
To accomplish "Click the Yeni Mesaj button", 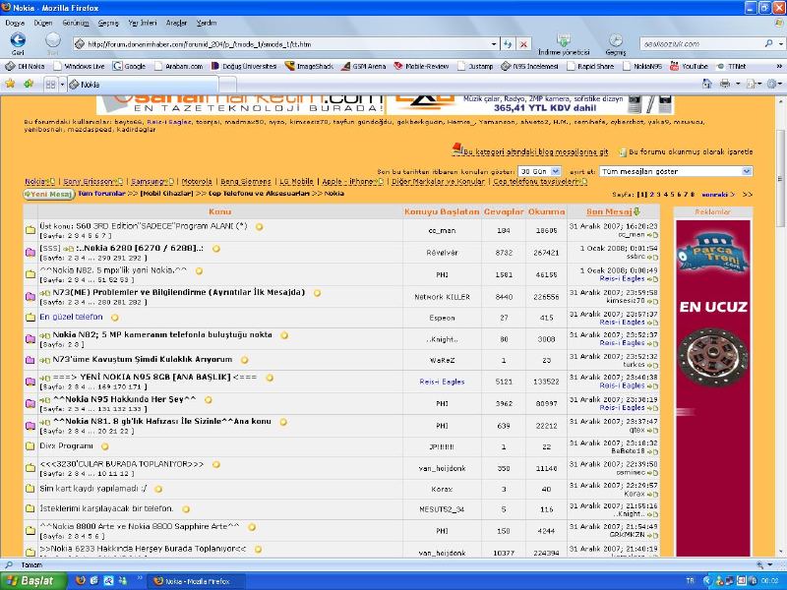I will click(x=48, y=194).
